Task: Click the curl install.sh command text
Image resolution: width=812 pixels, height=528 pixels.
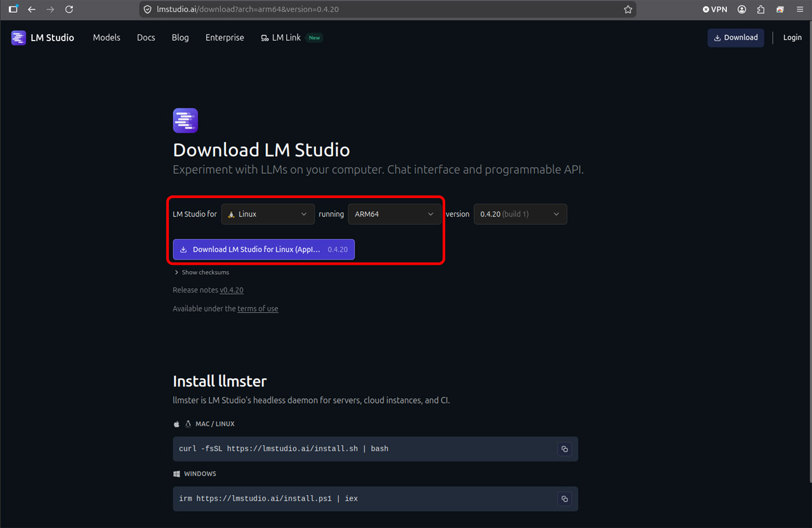Action: pos(284,449)
